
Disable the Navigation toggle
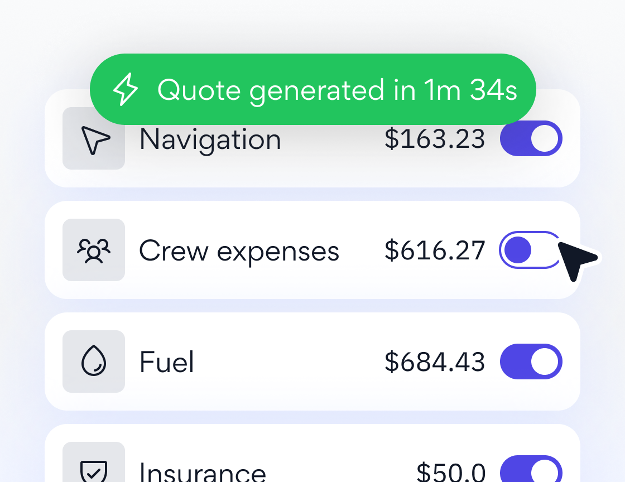pyautogui.click(x=531, y=139)
